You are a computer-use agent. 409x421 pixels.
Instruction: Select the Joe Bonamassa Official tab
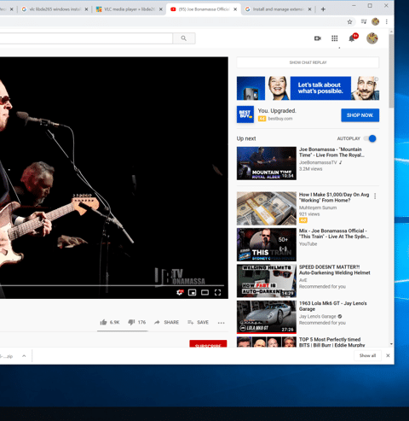point(204,9)
